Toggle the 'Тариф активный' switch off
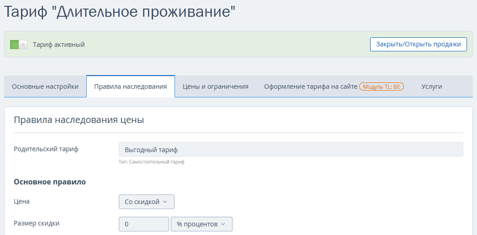 18,45
